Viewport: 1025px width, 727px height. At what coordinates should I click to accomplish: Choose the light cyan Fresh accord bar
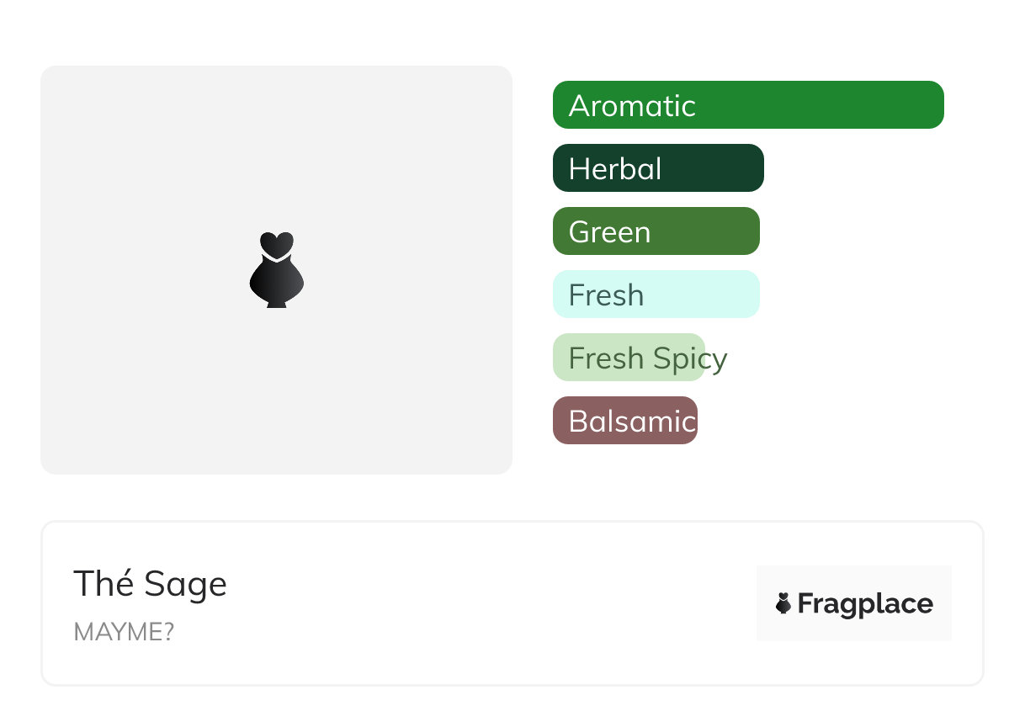(x=656, y=295)
